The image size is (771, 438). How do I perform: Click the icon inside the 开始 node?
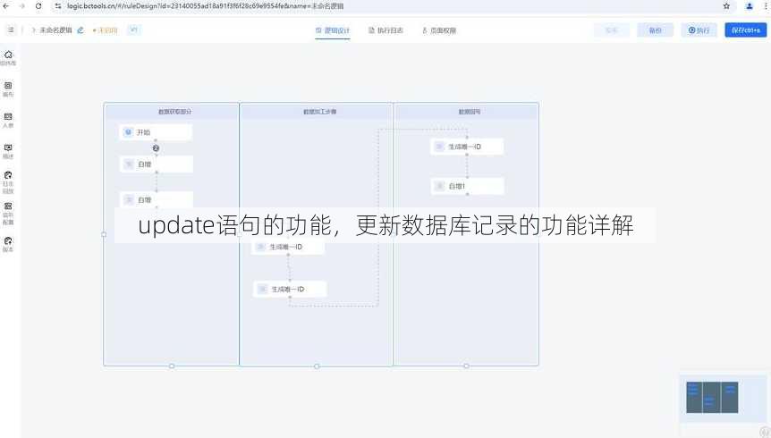(128, 132)
